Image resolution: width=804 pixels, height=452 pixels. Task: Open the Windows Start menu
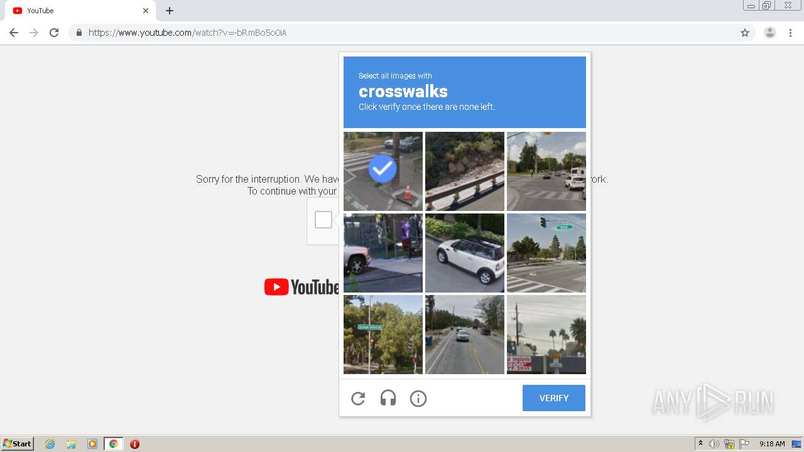[18, 443]
